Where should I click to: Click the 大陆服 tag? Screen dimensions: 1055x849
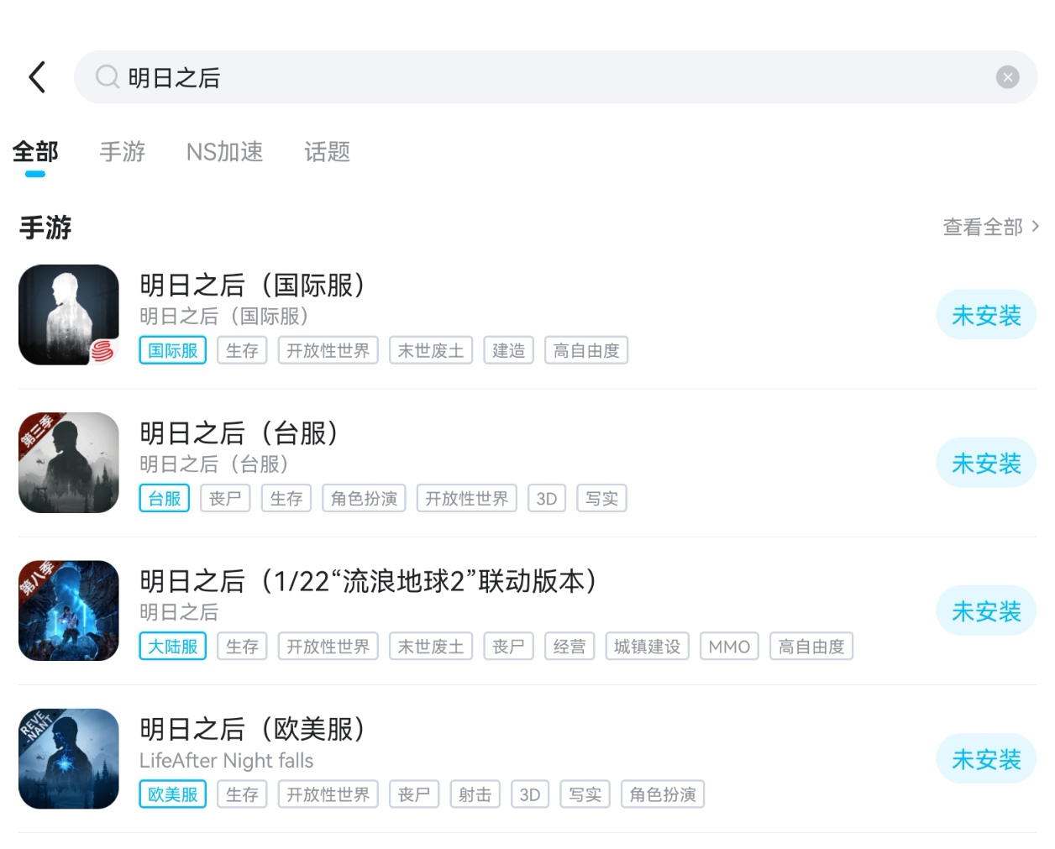(x=172, y=647)
